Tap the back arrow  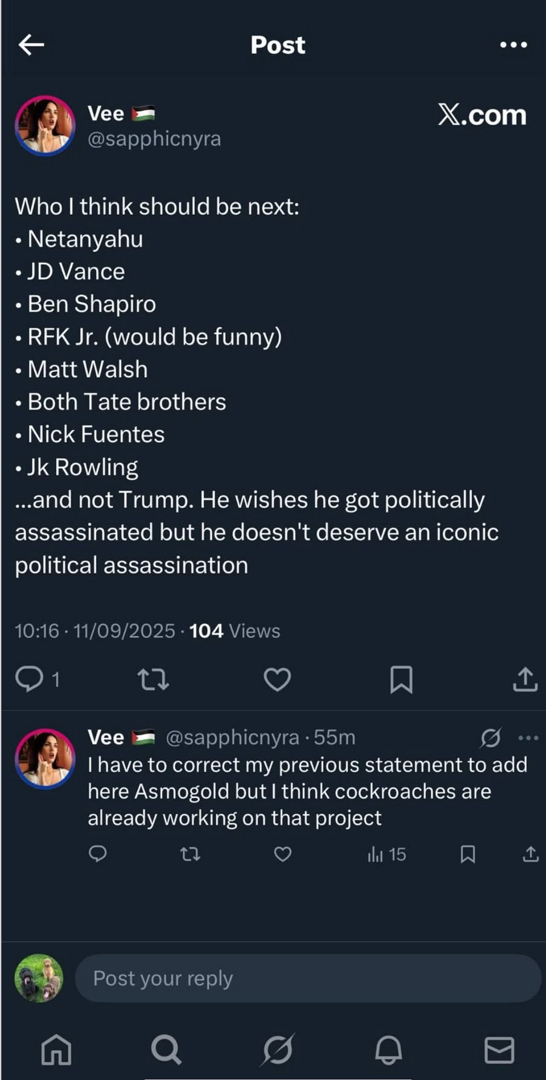coord(31,45)
